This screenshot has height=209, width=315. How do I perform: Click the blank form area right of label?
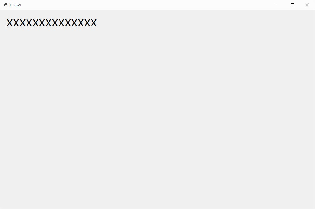[x=201, y=23]
